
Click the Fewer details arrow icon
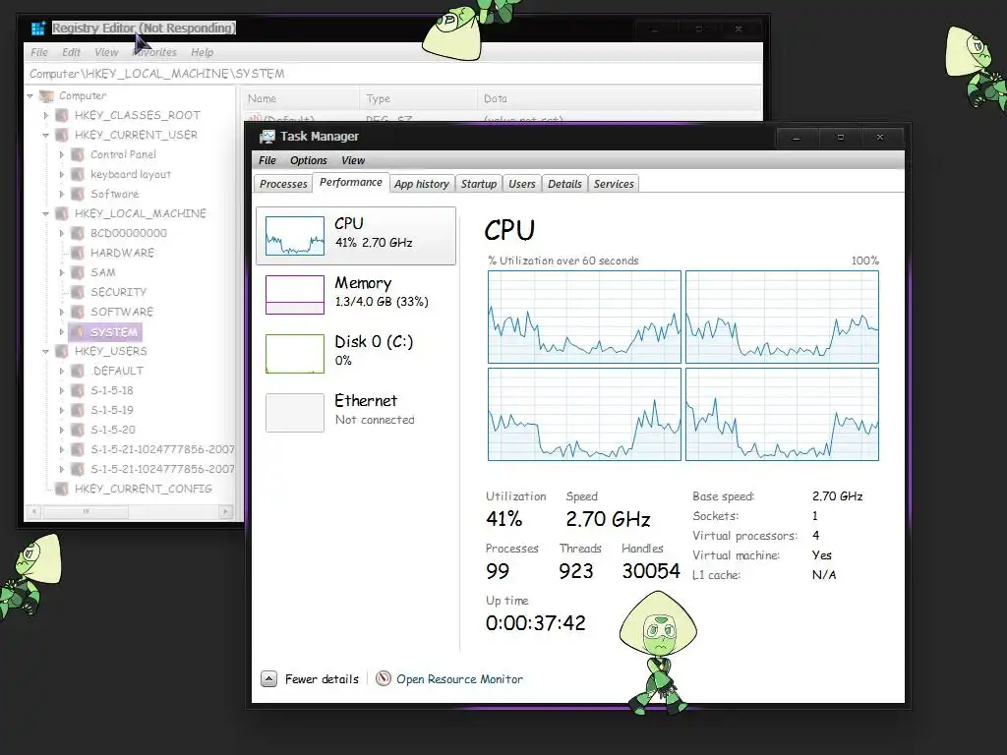click(x=269, y=678)
